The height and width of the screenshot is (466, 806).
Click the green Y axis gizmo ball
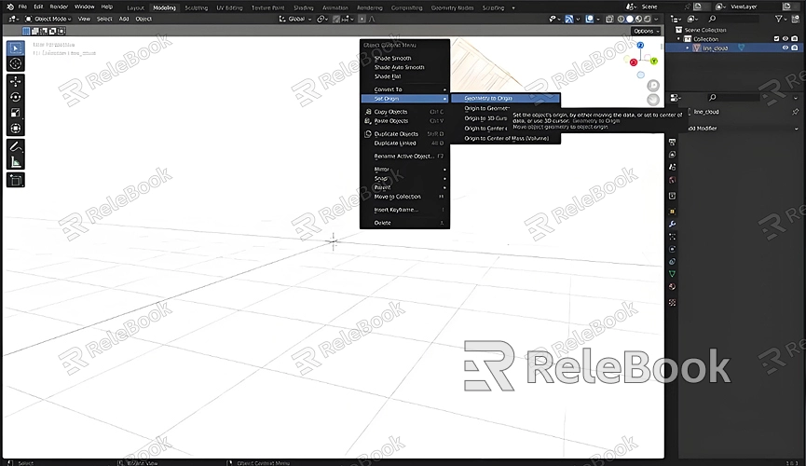(x=654, y=62)
